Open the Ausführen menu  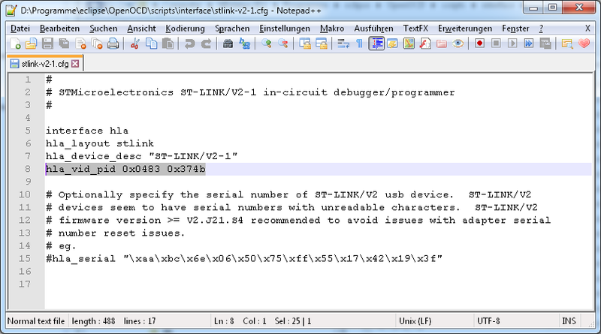[373, 29]
